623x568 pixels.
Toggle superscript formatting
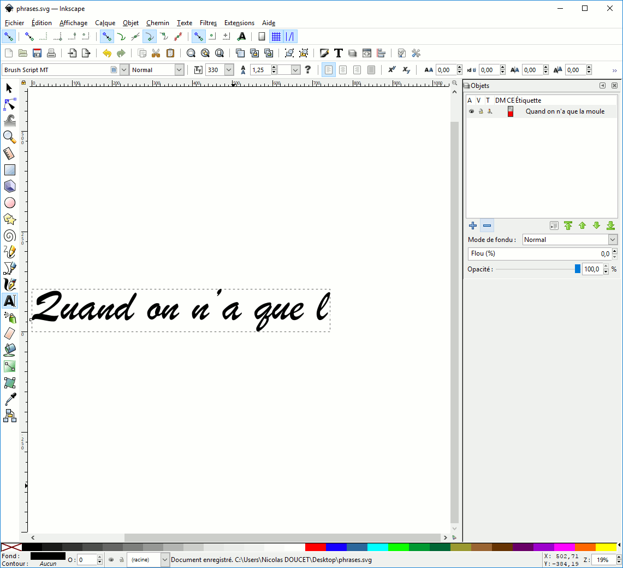tap(392, 70)
